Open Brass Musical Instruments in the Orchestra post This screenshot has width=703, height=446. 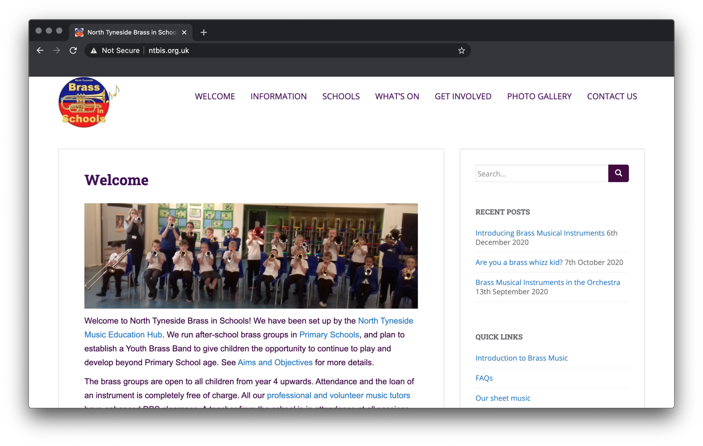548,282
